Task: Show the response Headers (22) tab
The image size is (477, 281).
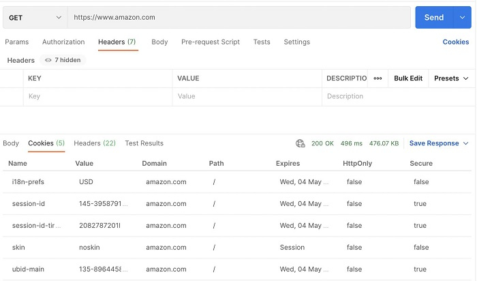Action: tap(95, 143)
